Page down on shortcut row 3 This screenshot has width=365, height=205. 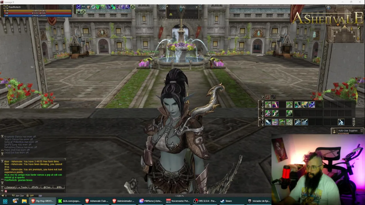263,108
